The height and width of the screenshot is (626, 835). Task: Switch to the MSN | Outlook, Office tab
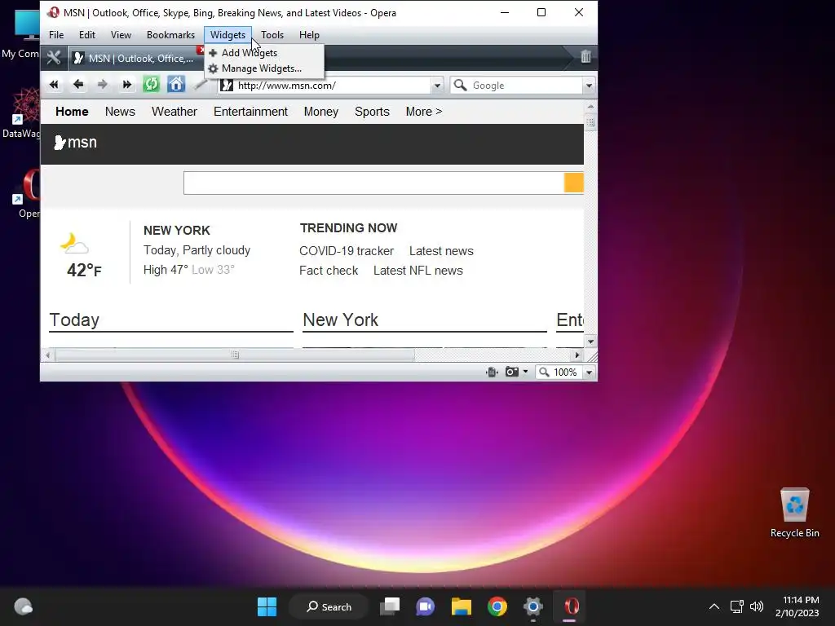coord(136,58)
